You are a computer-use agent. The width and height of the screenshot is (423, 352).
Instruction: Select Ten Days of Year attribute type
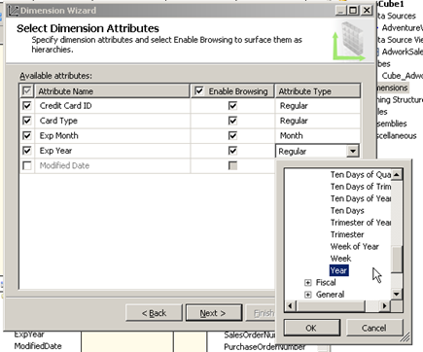click(361, 198)
